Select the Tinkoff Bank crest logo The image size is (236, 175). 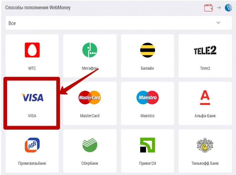point(205,145)
